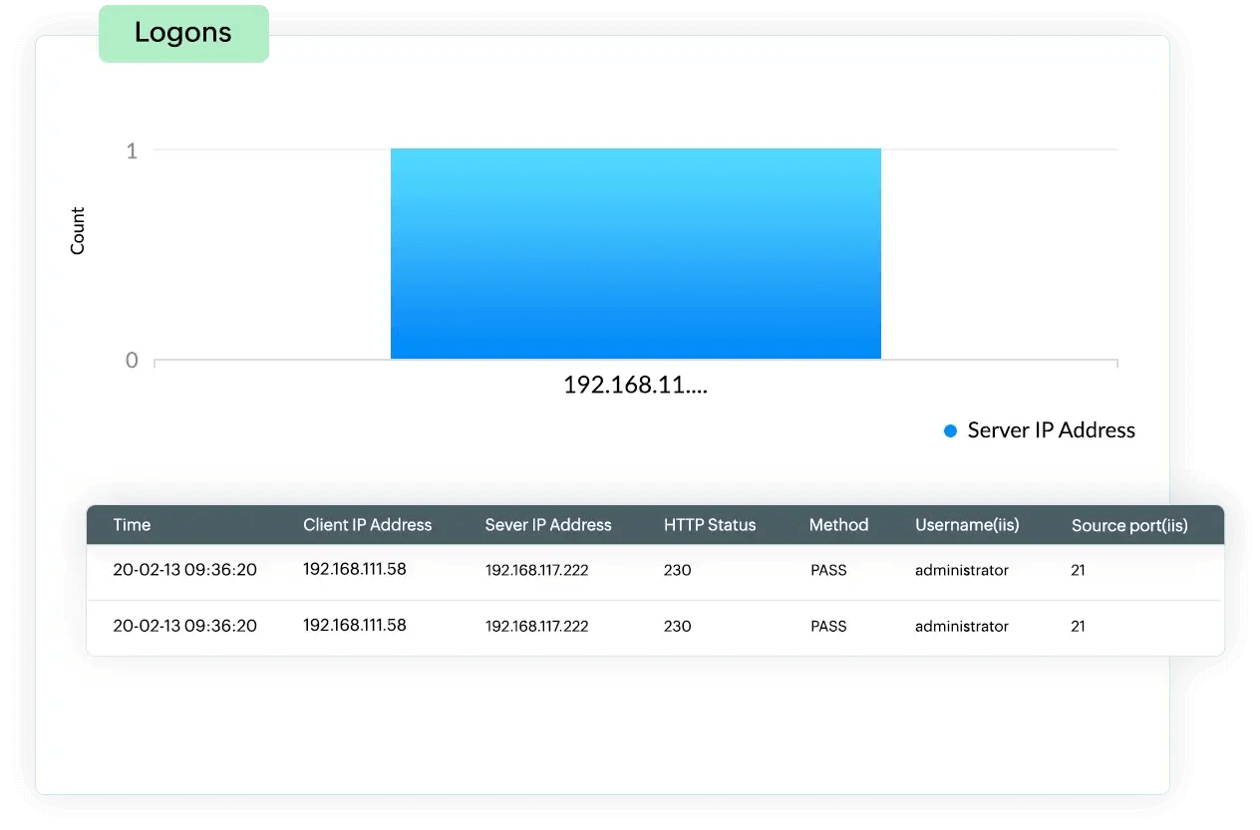Click source port 21 in first row
This screenshot has width=1260, height=830.
click(x=1079, y=571)
